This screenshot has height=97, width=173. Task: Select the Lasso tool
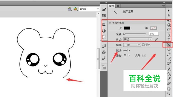169,29
